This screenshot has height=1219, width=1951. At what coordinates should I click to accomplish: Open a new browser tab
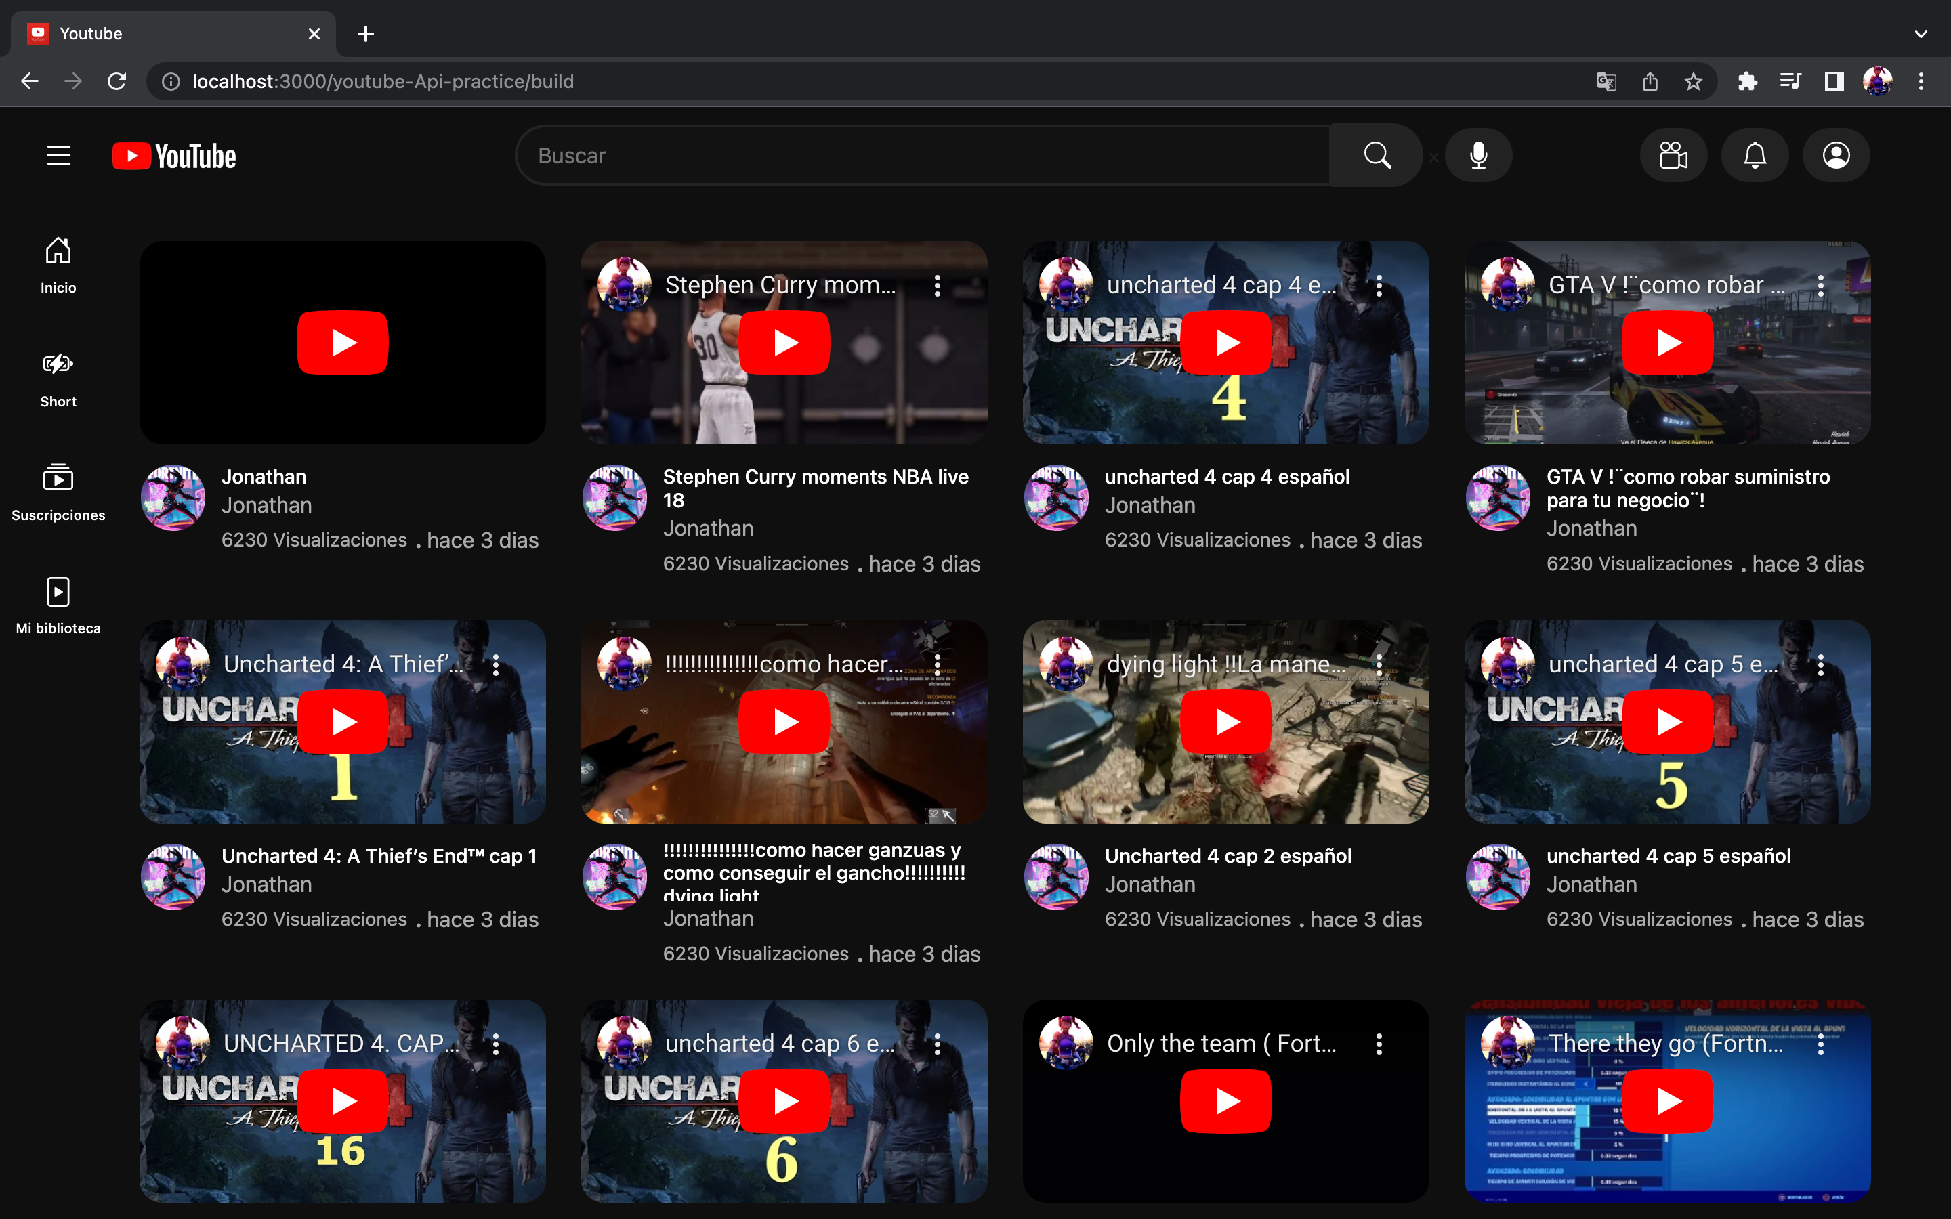(365, 34)
